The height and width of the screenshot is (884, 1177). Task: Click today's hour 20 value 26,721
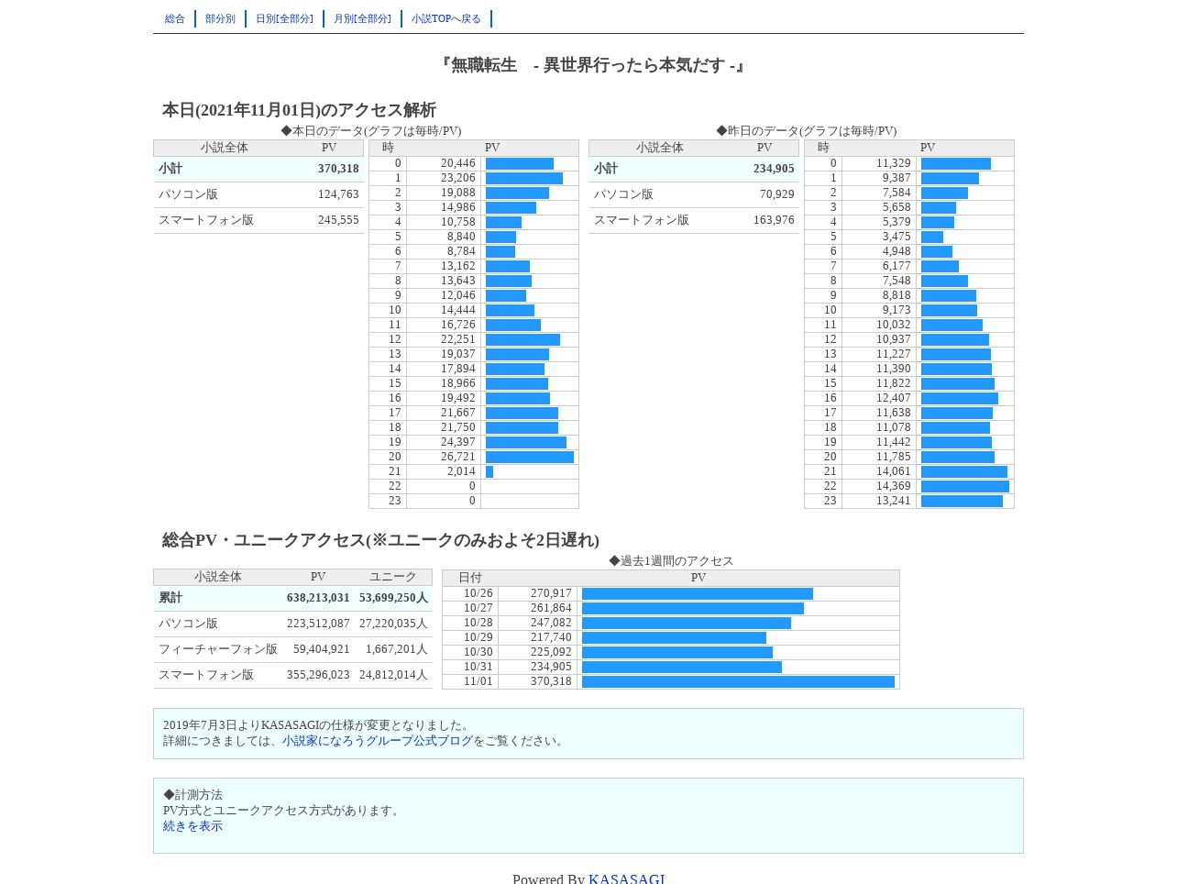coord(458,457)
